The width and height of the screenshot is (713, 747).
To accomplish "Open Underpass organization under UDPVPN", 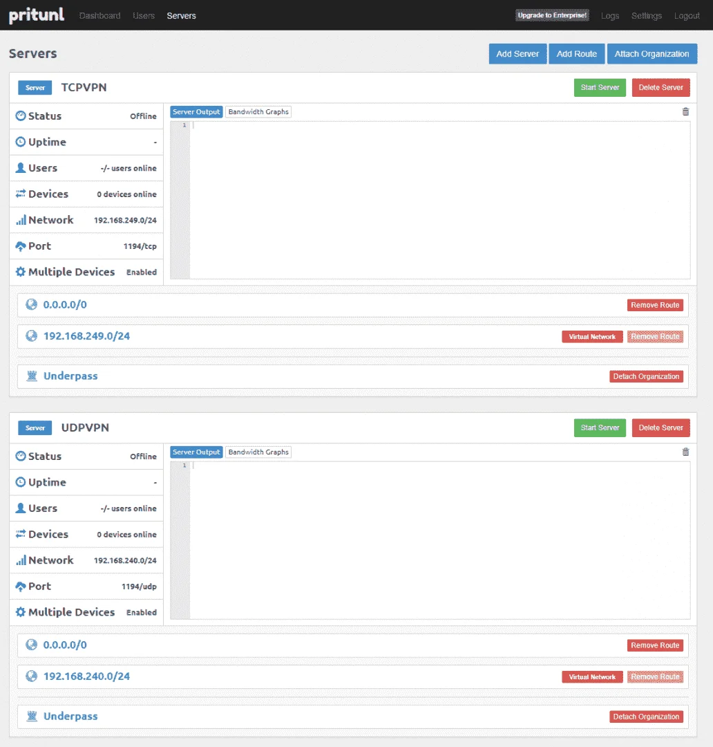I will [70, 716].
